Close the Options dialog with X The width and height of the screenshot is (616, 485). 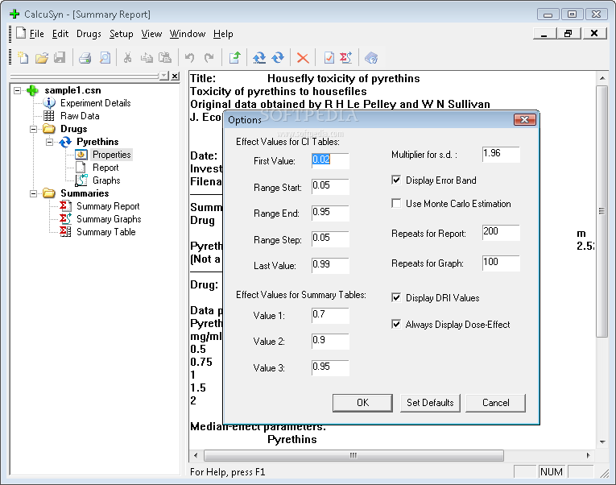coord(524,119)
